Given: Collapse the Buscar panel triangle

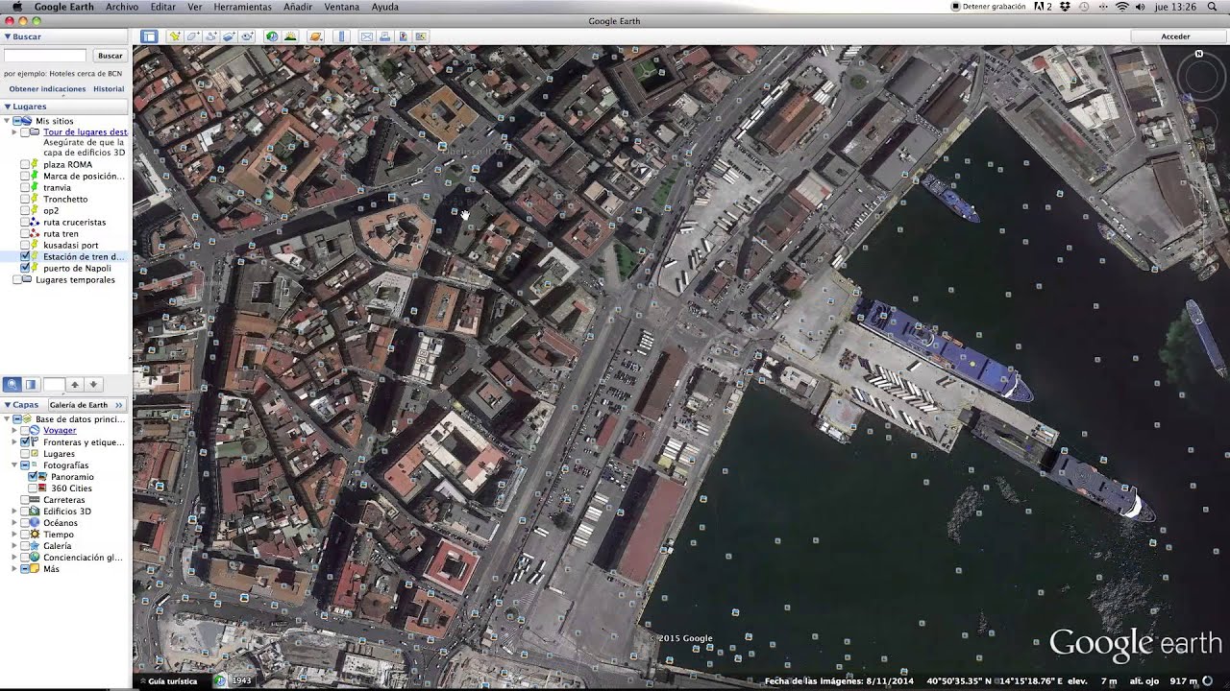Looking at the screenshot, I should [x=8, y=36].
